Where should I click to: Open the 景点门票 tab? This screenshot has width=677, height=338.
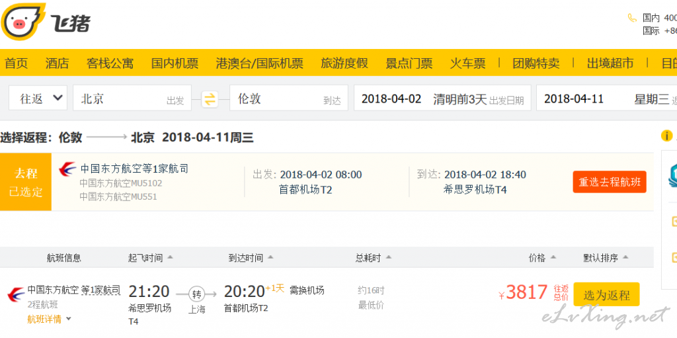coord(409,63)
